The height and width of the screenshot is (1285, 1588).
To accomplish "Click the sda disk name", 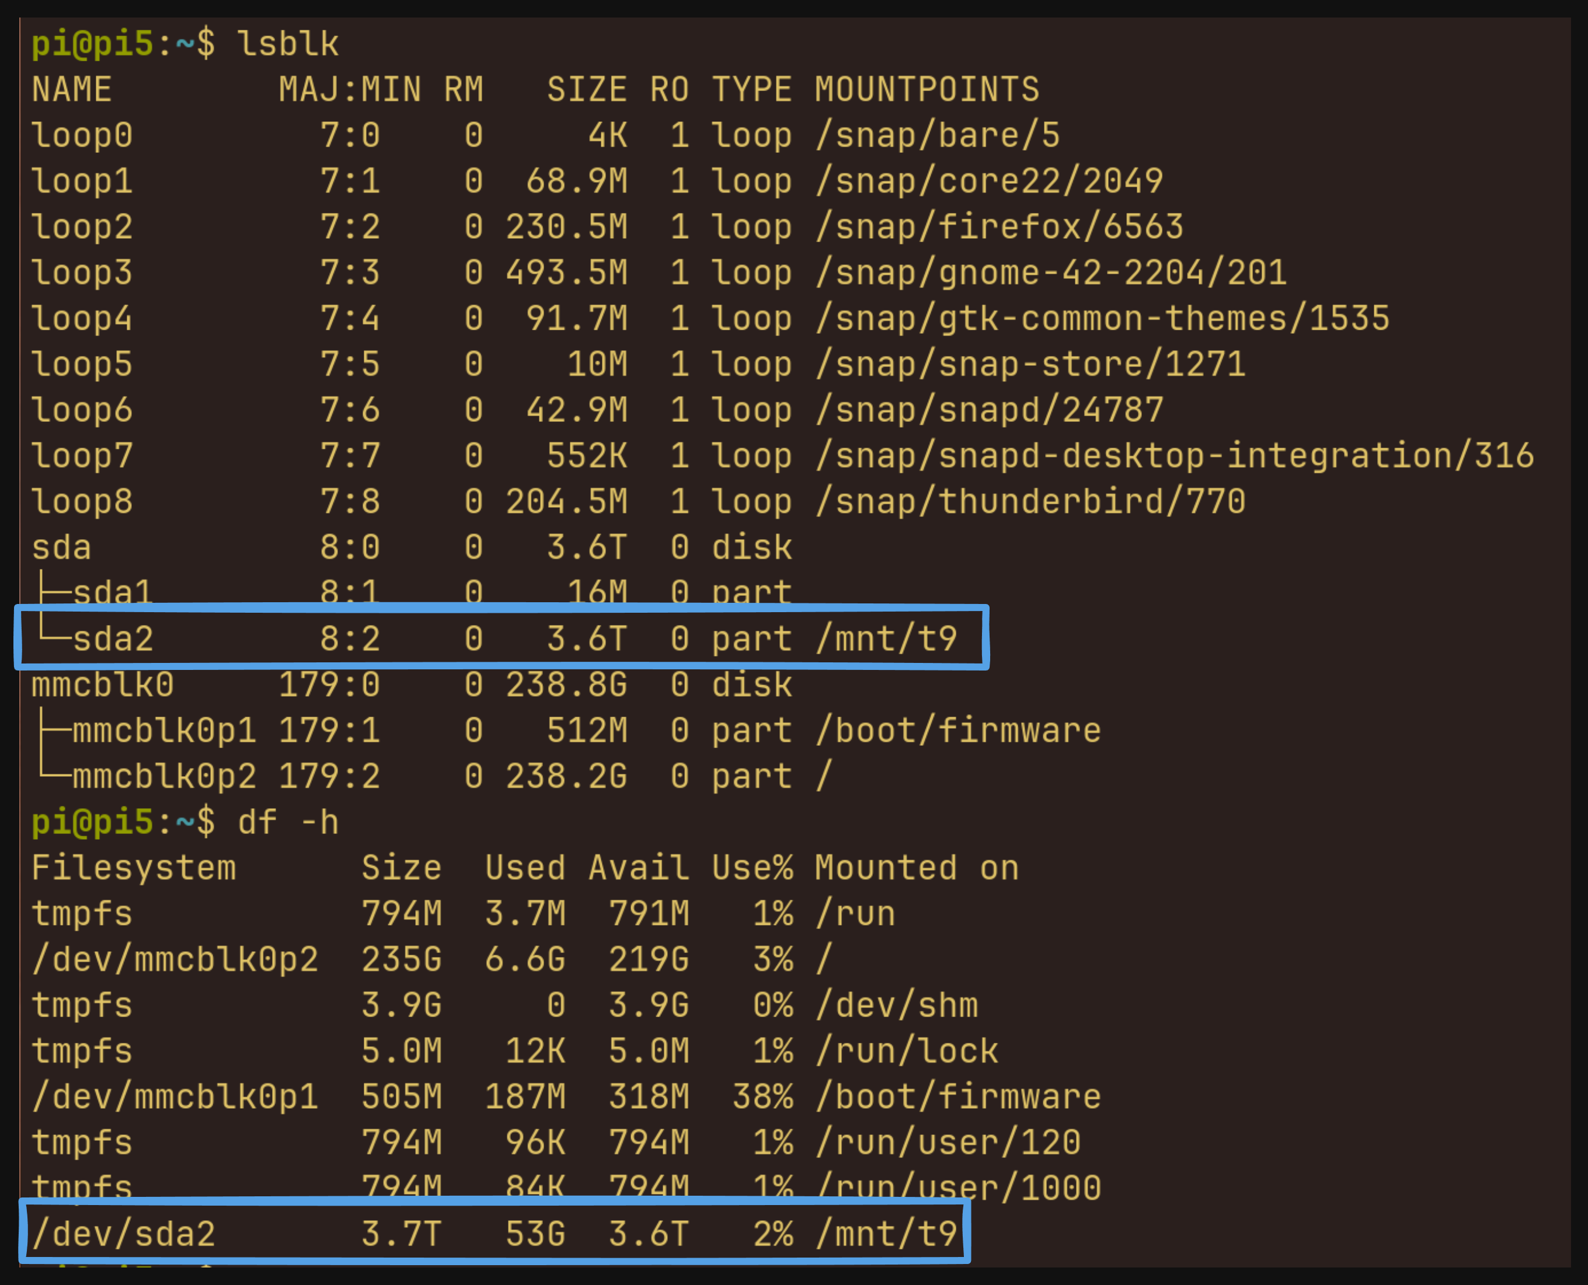I will point(61,548).
